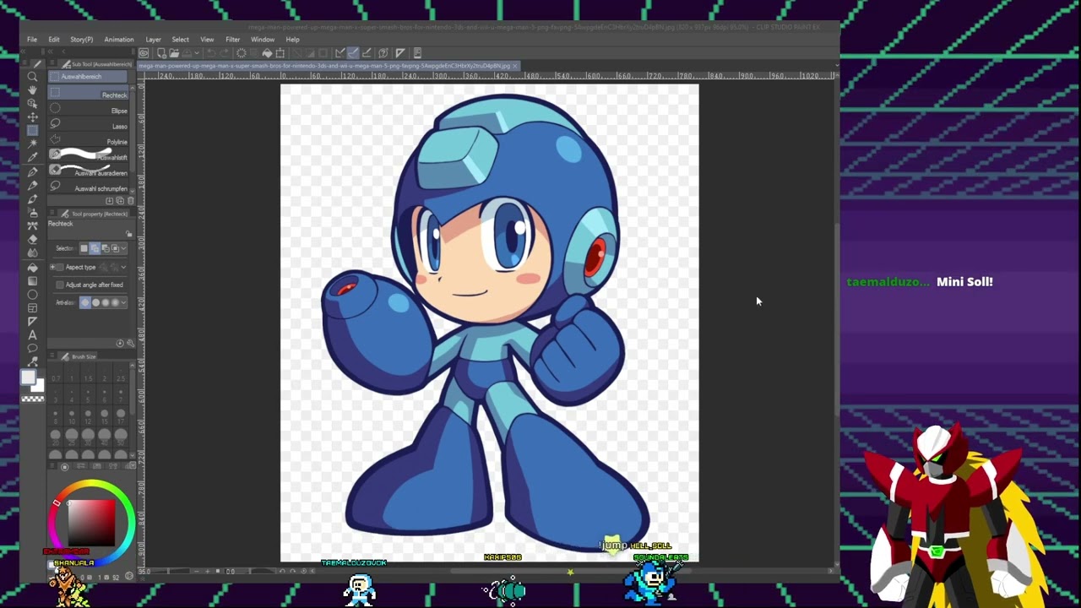The image size is (1081, 608).
Task: Open the Edit menu
Action: click(53, 40)
